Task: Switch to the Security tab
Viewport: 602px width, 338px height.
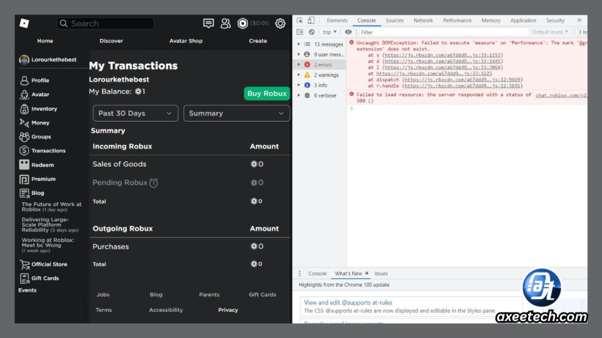Action: (x=555, y=20)
